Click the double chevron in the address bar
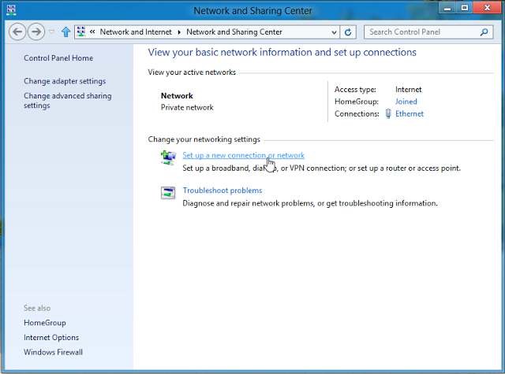This screenshot has height=374, width=505. (92, 31)
